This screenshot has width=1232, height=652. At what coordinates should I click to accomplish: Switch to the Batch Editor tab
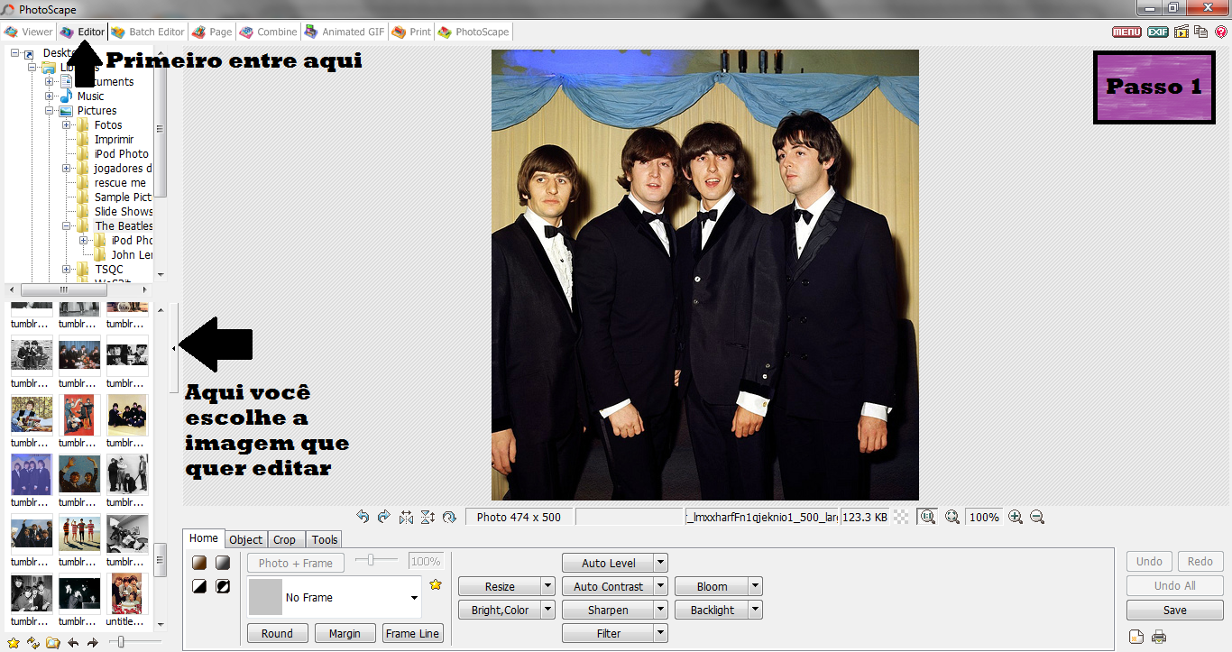point(148,32)
